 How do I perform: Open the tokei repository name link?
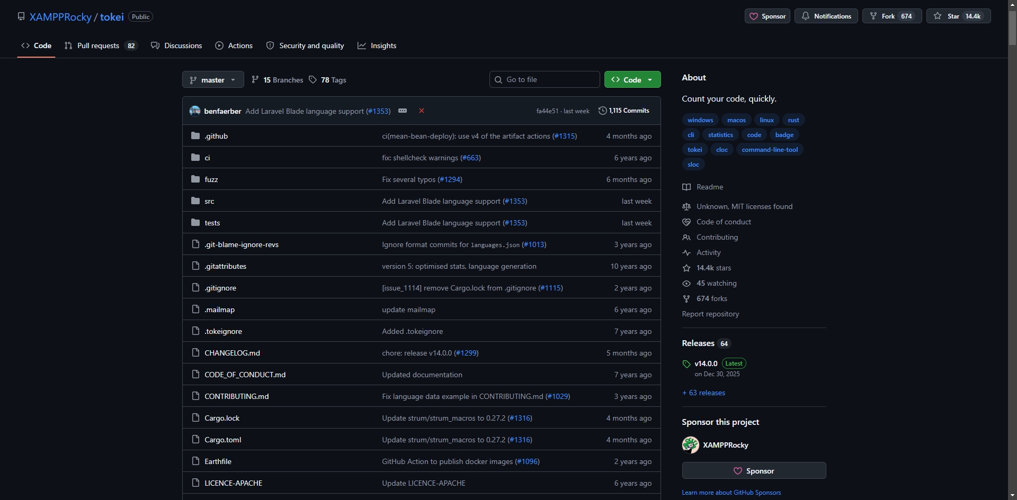(x=112, y=17)
